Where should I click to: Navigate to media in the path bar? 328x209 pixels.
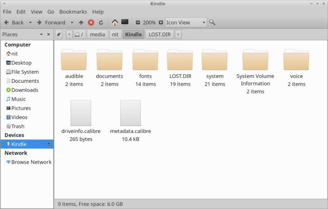97,35
